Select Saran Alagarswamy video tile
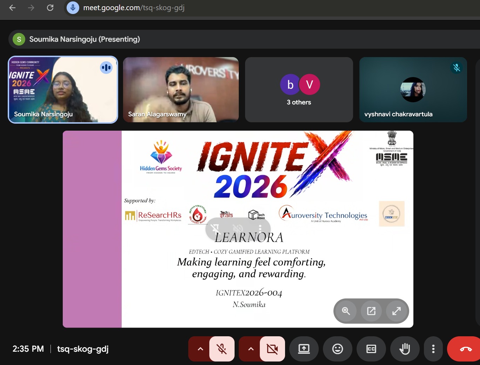 click(x=181, y=90)
